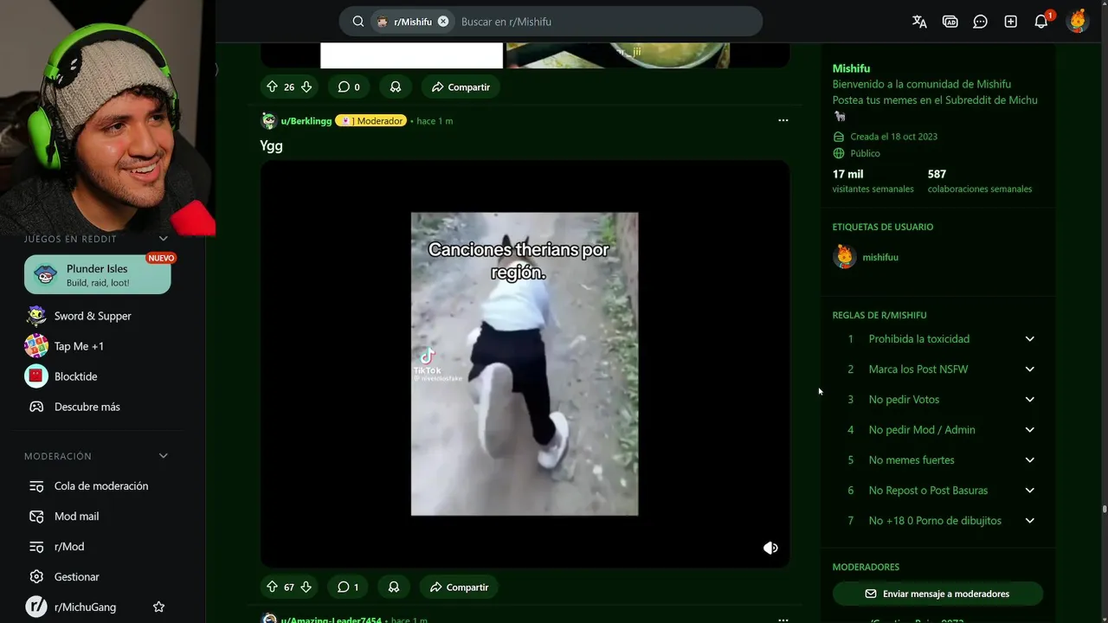Click the page scrollbar thumb
1108x623 pixels.
pos(1104,510)
